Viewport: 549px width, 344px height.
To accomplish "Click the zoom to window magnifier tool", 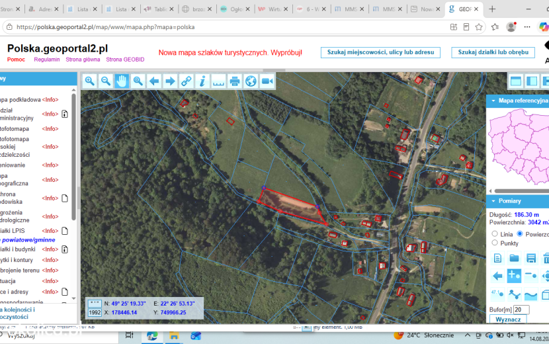I will coord(138,81).
